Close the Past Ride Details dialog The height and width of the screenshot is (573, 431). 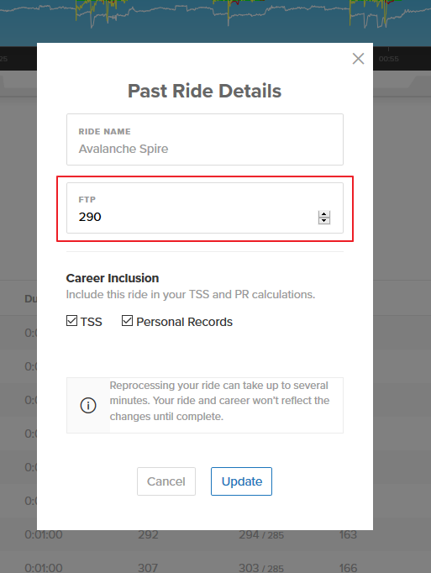pos(358,59)
